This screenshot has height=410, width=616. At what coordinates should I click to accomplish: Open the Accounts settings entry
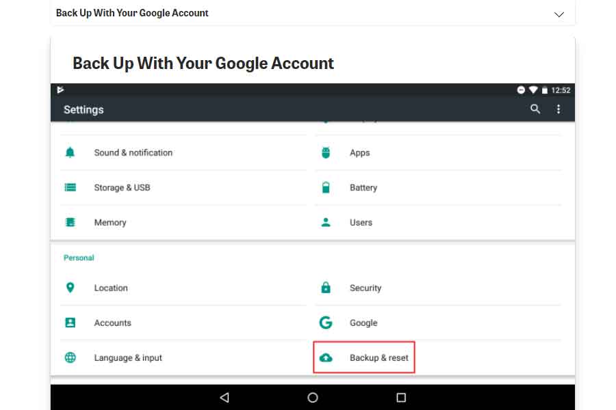[112, 323]
